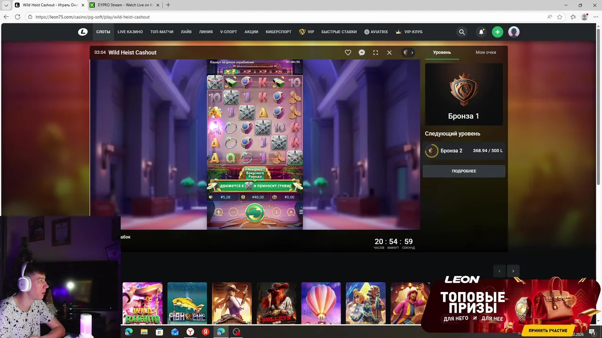
Task: Open ЛАЙВ section
Action: 186,32
